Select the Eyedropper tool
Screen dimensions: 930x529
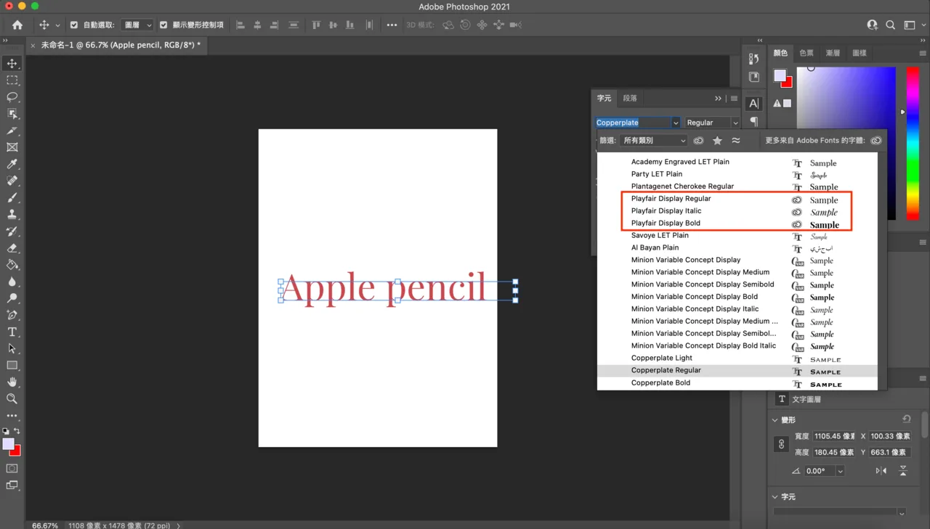coord(12,164)
